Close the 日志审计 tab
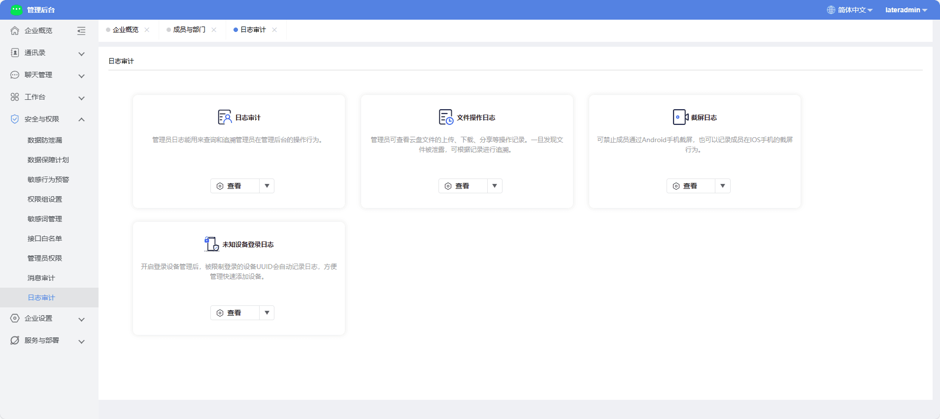Viewport: 940px width, 419px height. [274, 30]
